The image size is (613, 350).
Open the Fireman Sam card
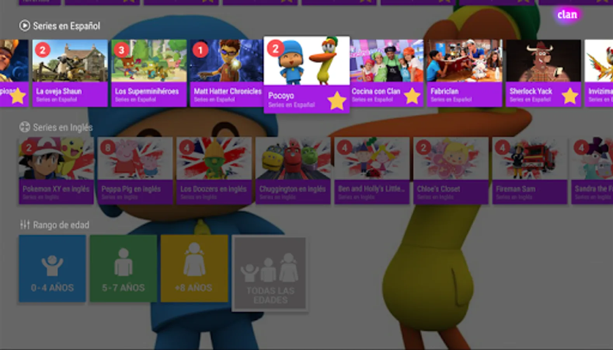pyautogui.click(x=529, y=170)
